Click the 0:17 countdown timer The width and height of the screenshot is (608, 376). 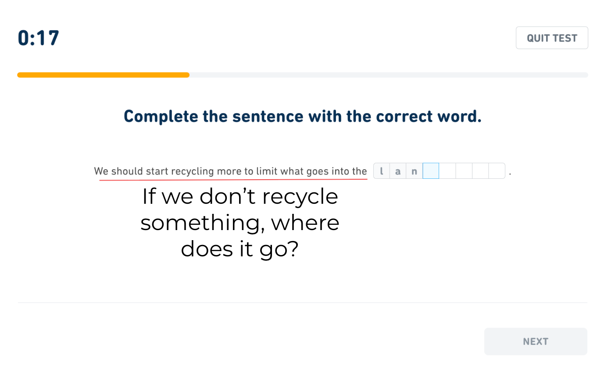point(39,38)
